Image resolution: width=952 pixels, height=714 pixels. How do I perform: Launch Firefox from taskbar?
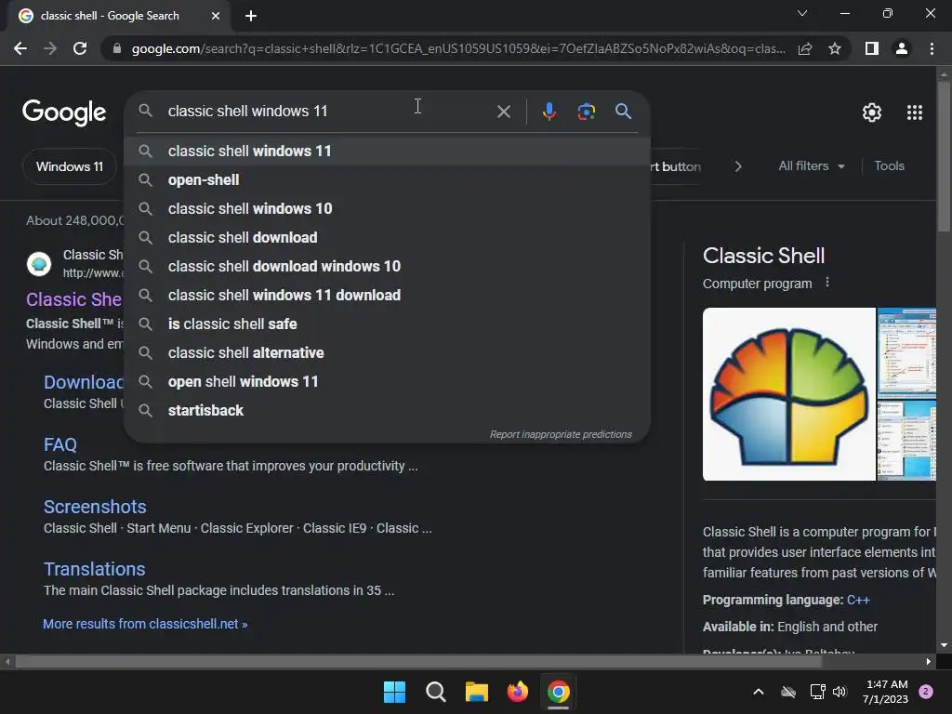pyautogui.click(x=517, y=692)
